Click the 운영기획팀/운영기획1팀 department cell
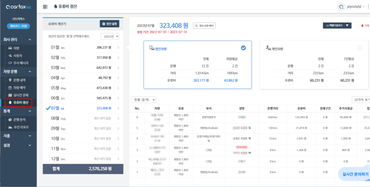This screenshot has width=370, height=187. 209,138
